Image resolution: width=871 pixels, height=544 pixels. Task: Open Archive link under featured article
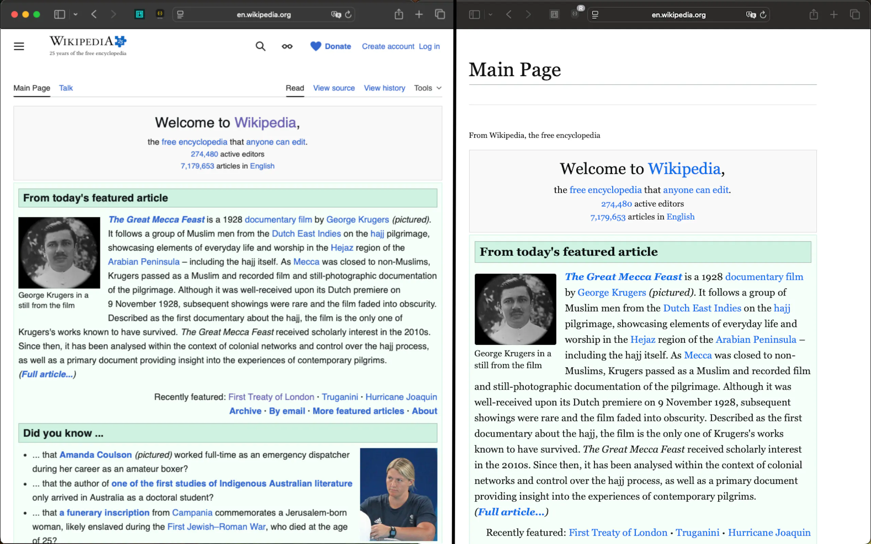pos(245,411)
